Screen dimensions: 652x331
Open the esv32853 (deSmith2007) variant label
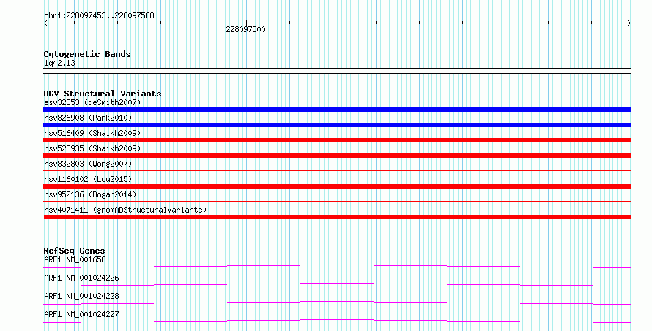pos(92,102)
